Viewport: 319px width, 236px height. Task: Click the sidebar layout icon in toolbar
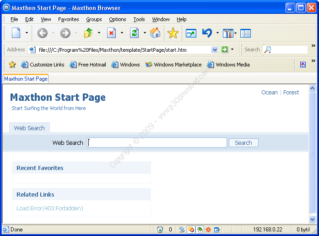(245, 33)
